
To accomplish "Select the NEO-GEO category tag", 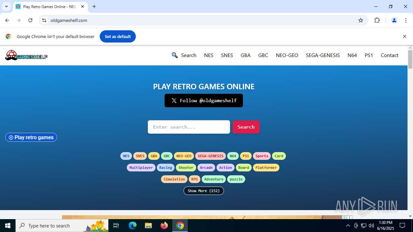I will coord(184,156).
